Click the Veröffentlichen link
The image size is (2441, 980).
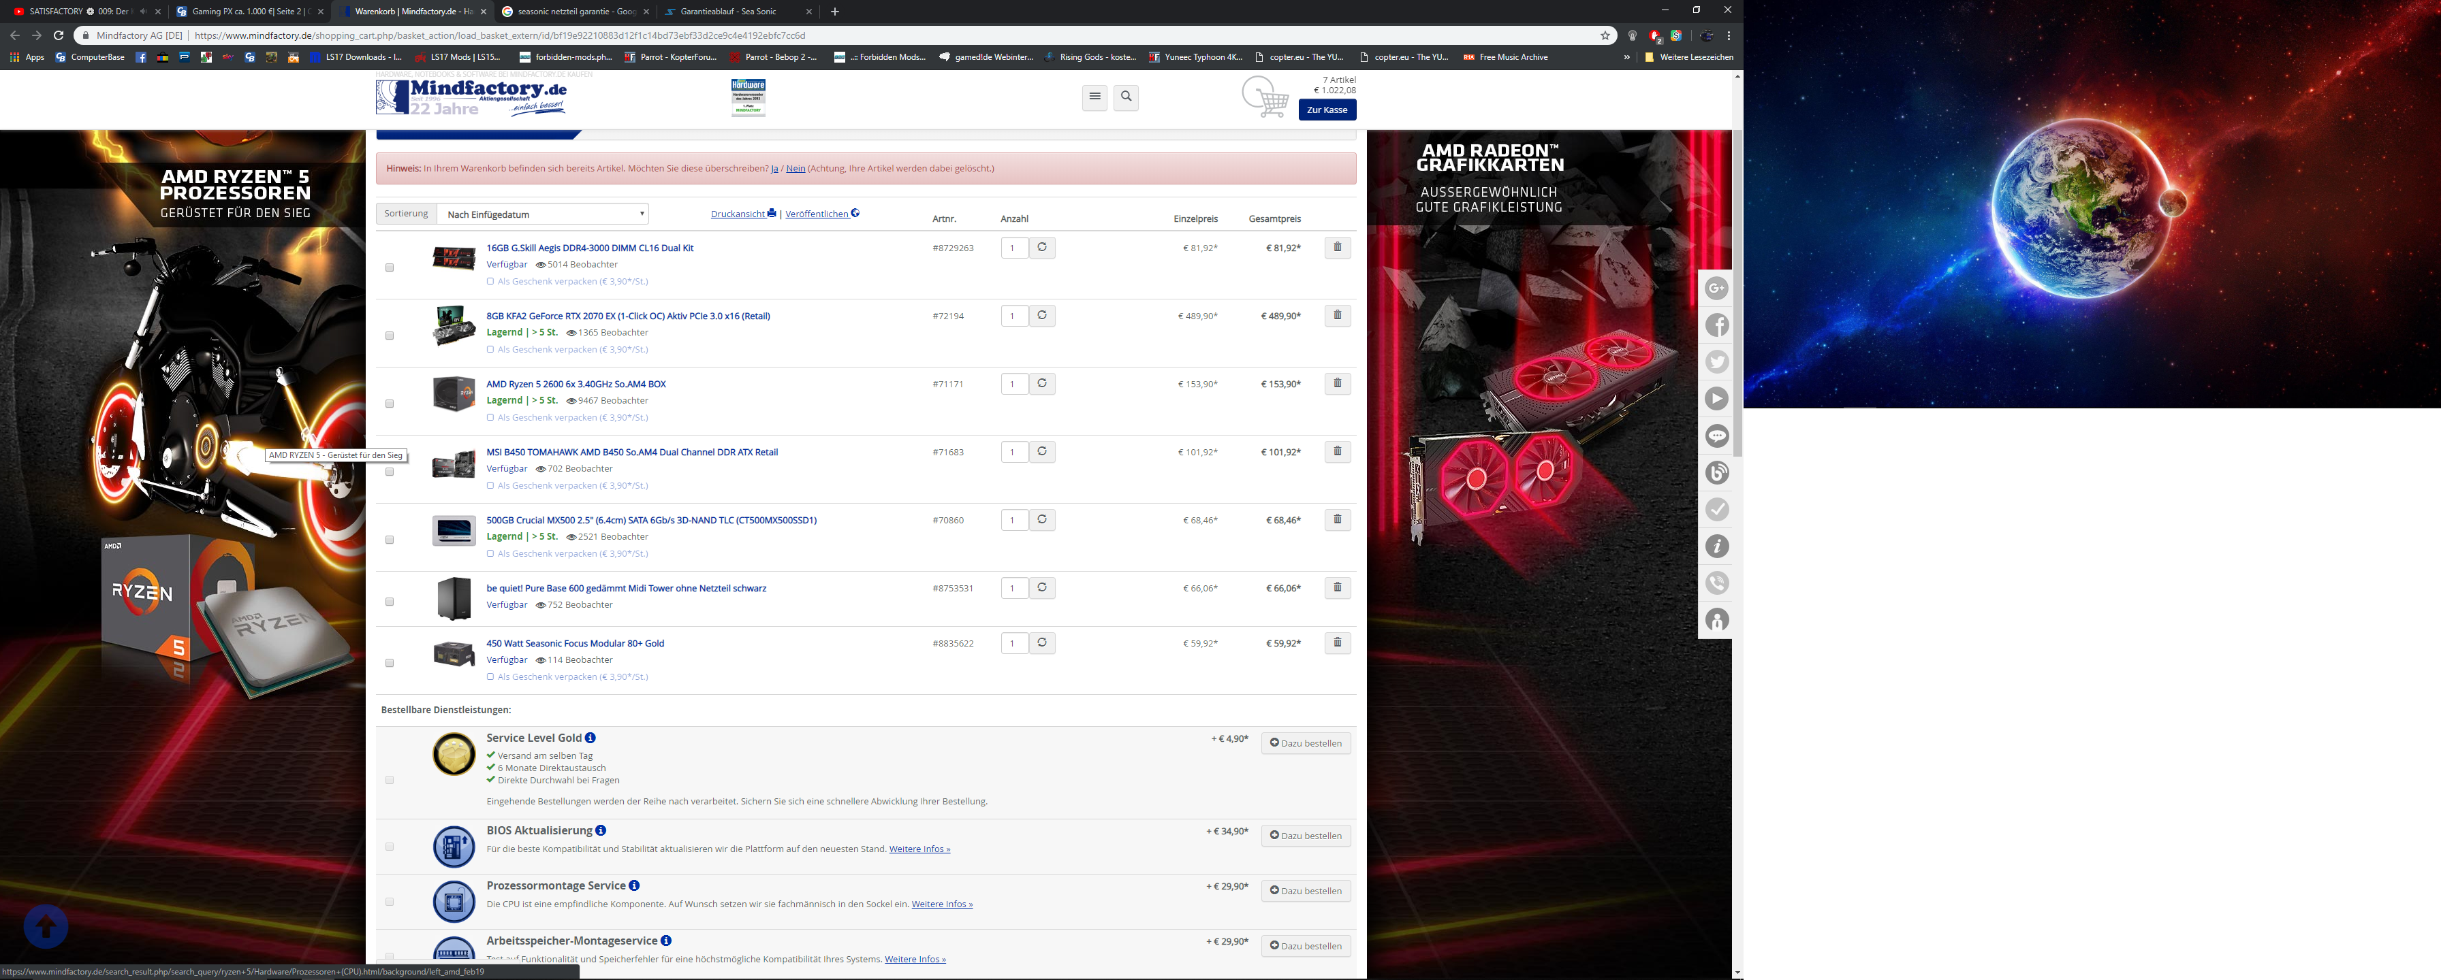pos(821,214)
